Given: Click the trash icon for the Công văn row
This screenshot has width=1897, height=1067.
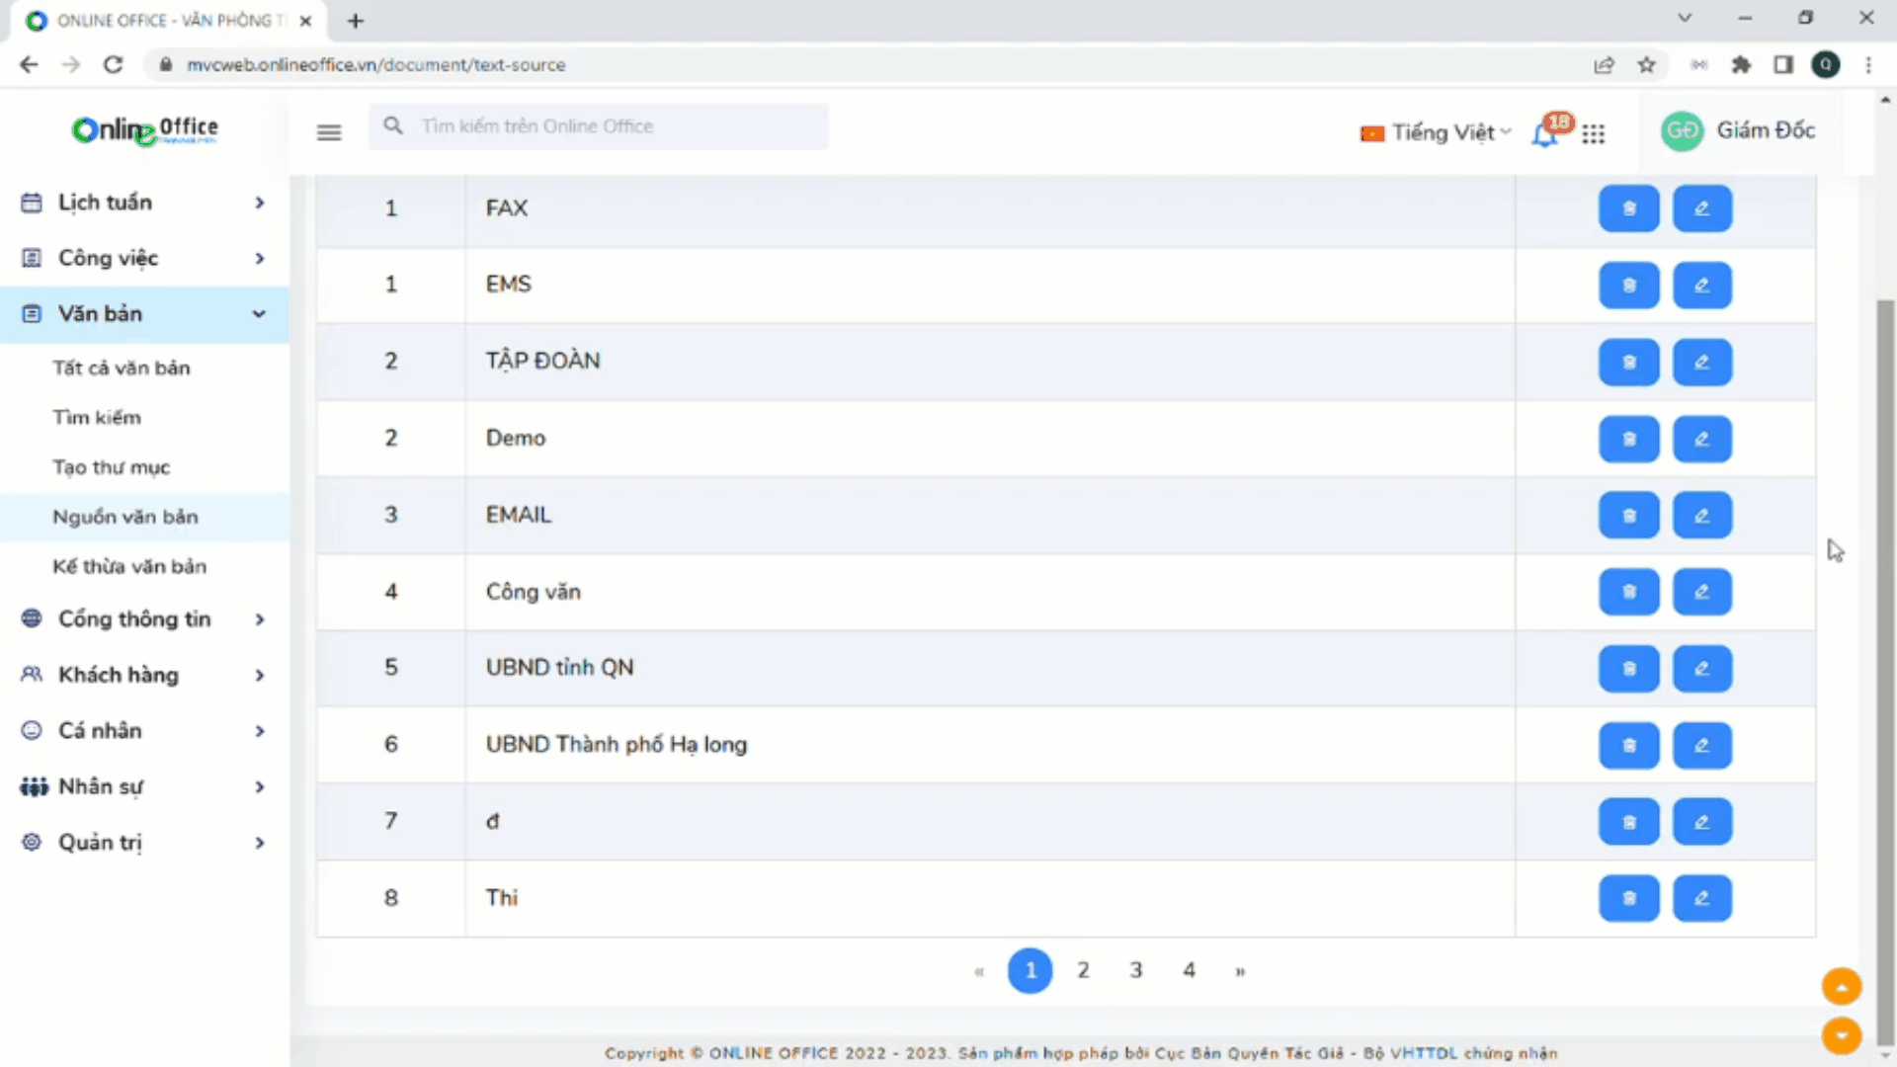Looking at the screenshot, I should coord(1628,592).
